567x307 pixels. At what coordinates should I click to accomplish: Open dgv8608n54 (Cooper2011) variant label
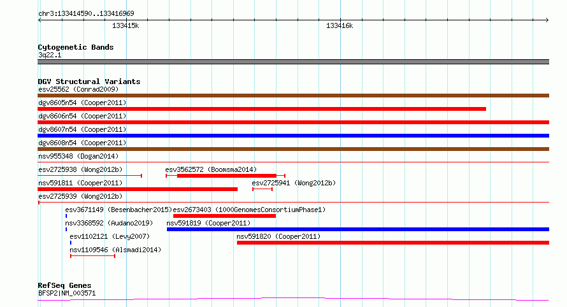[82, 143]
